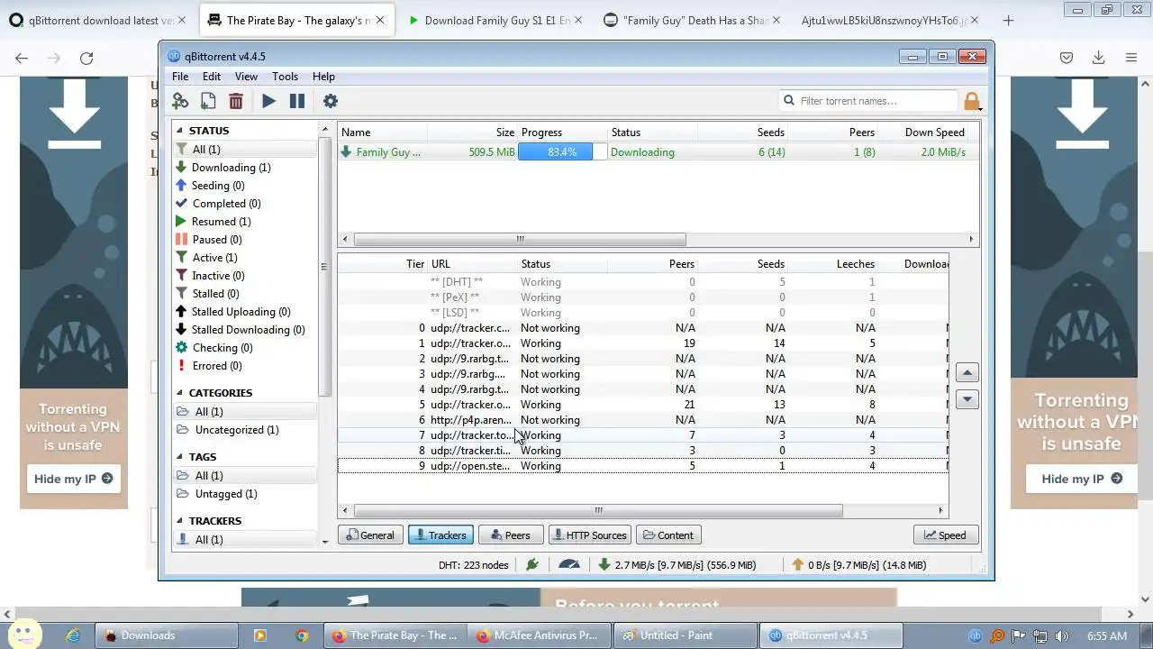Collapse the CATEGORIES section in sidebar
Image resolution: width=1153 pixels, height=649 pixels.
[179, 393]
